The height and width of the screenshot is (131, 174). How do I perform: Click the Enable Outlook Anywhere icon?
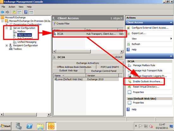coord(129,81)
